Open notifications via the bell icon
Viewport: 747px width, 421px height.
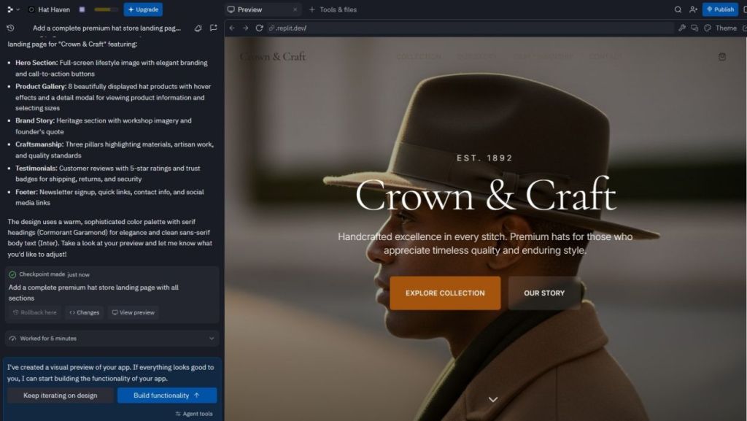pos(197,27)
